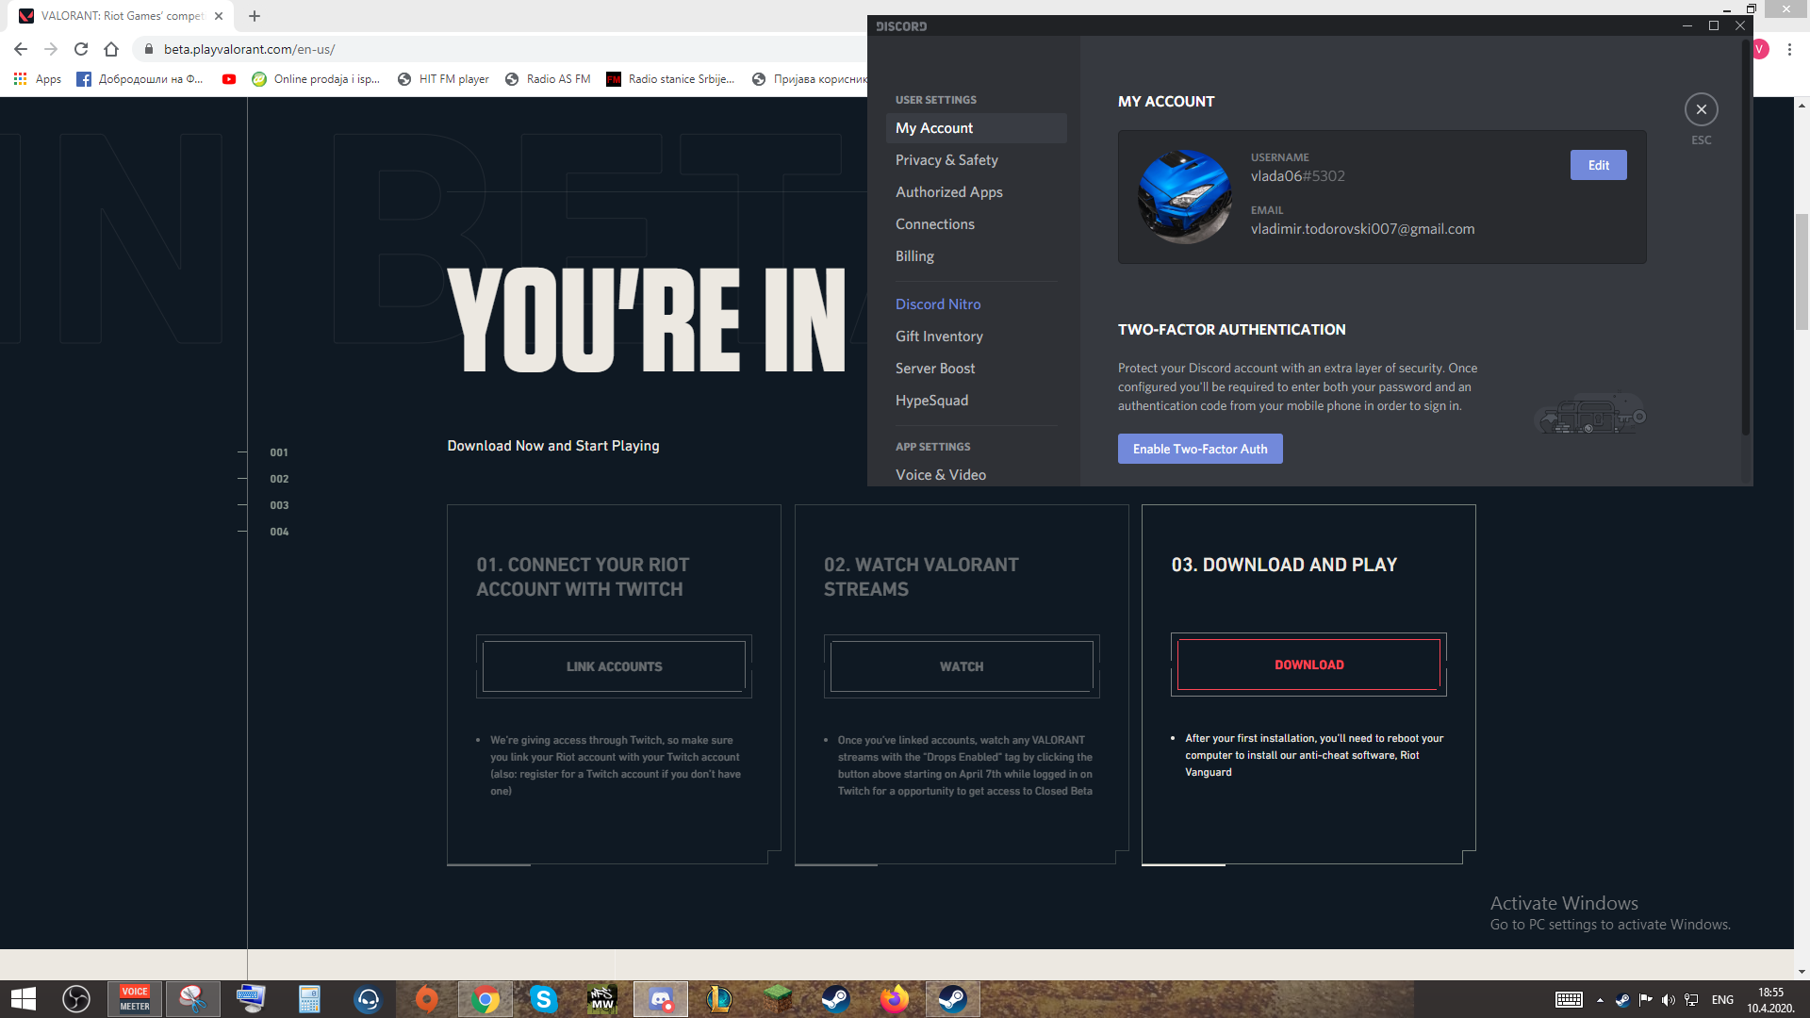Image resolution: width=1810 pixels, height=1018 pixels.
Task: Open Action Center flag icon in tray
Action: [1645, 1000]
